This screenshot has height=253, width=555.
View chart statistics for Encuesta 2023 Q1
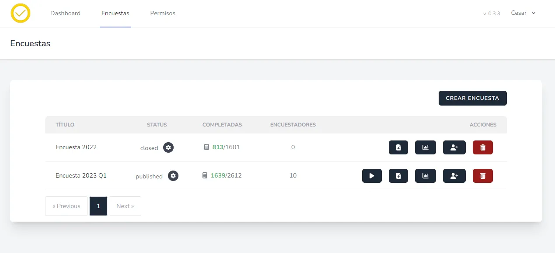click(x=425, y=176)
